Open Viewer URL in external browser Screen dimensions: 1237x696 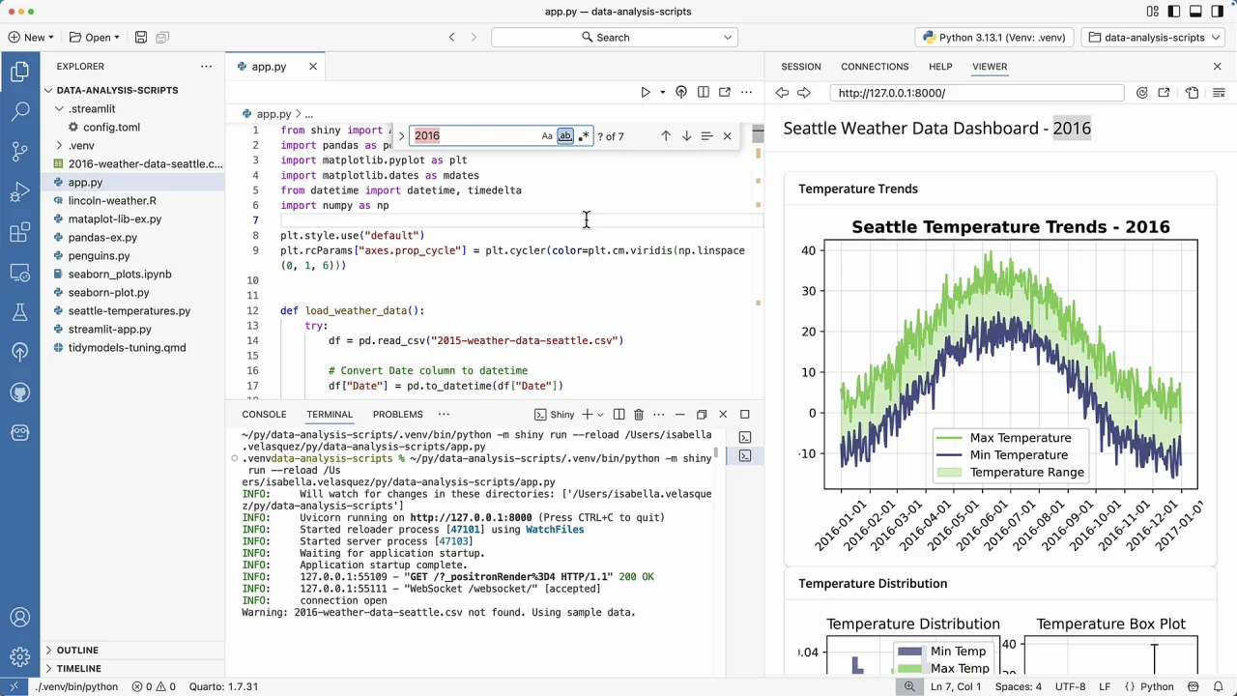point(1164,93)
